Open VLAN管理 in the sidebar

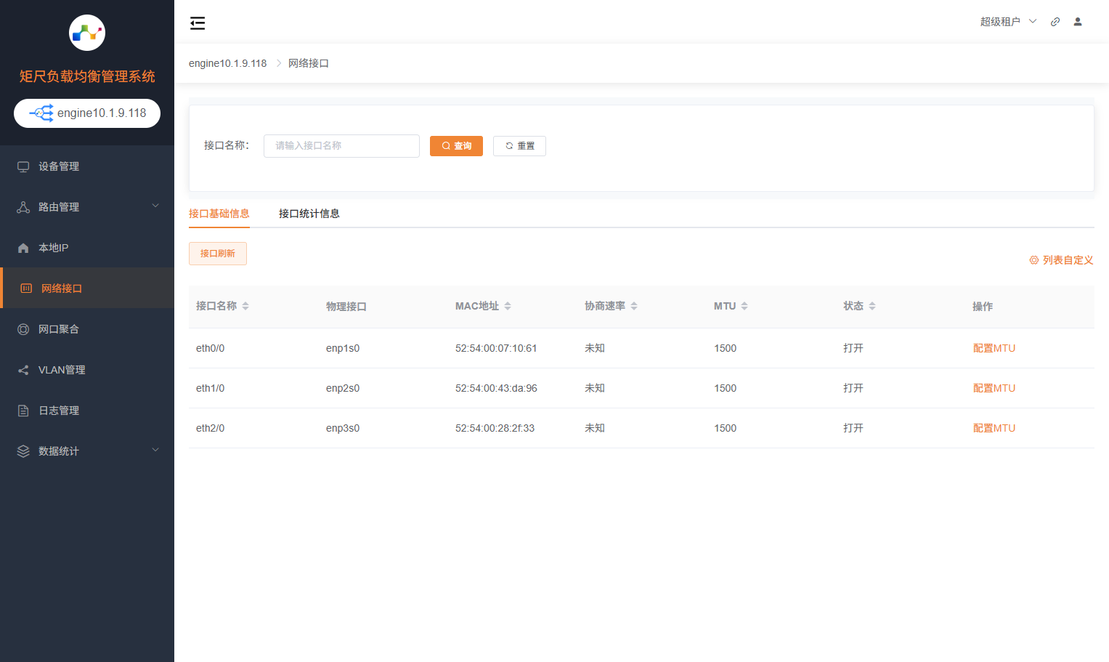62,370
